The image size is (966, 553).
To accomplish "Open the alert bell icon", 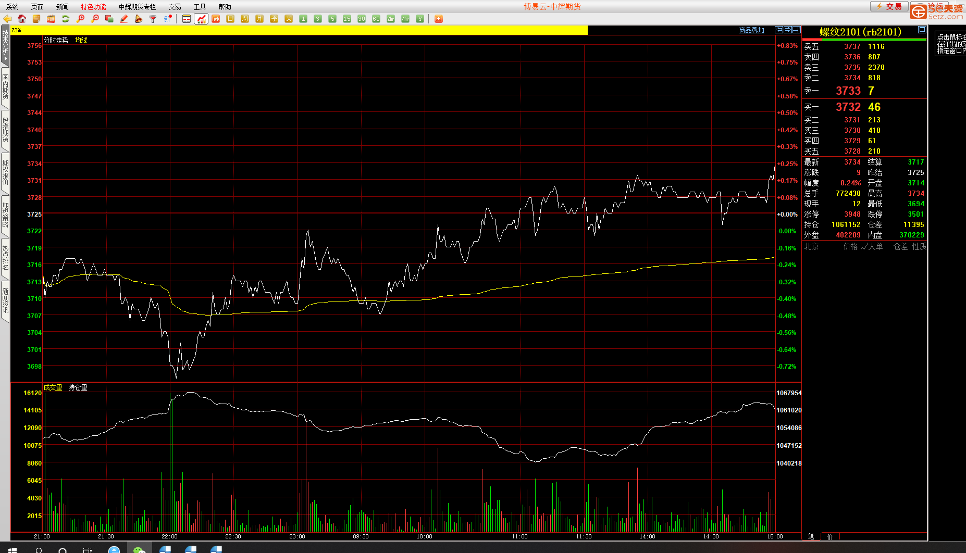I will [139, 19].
